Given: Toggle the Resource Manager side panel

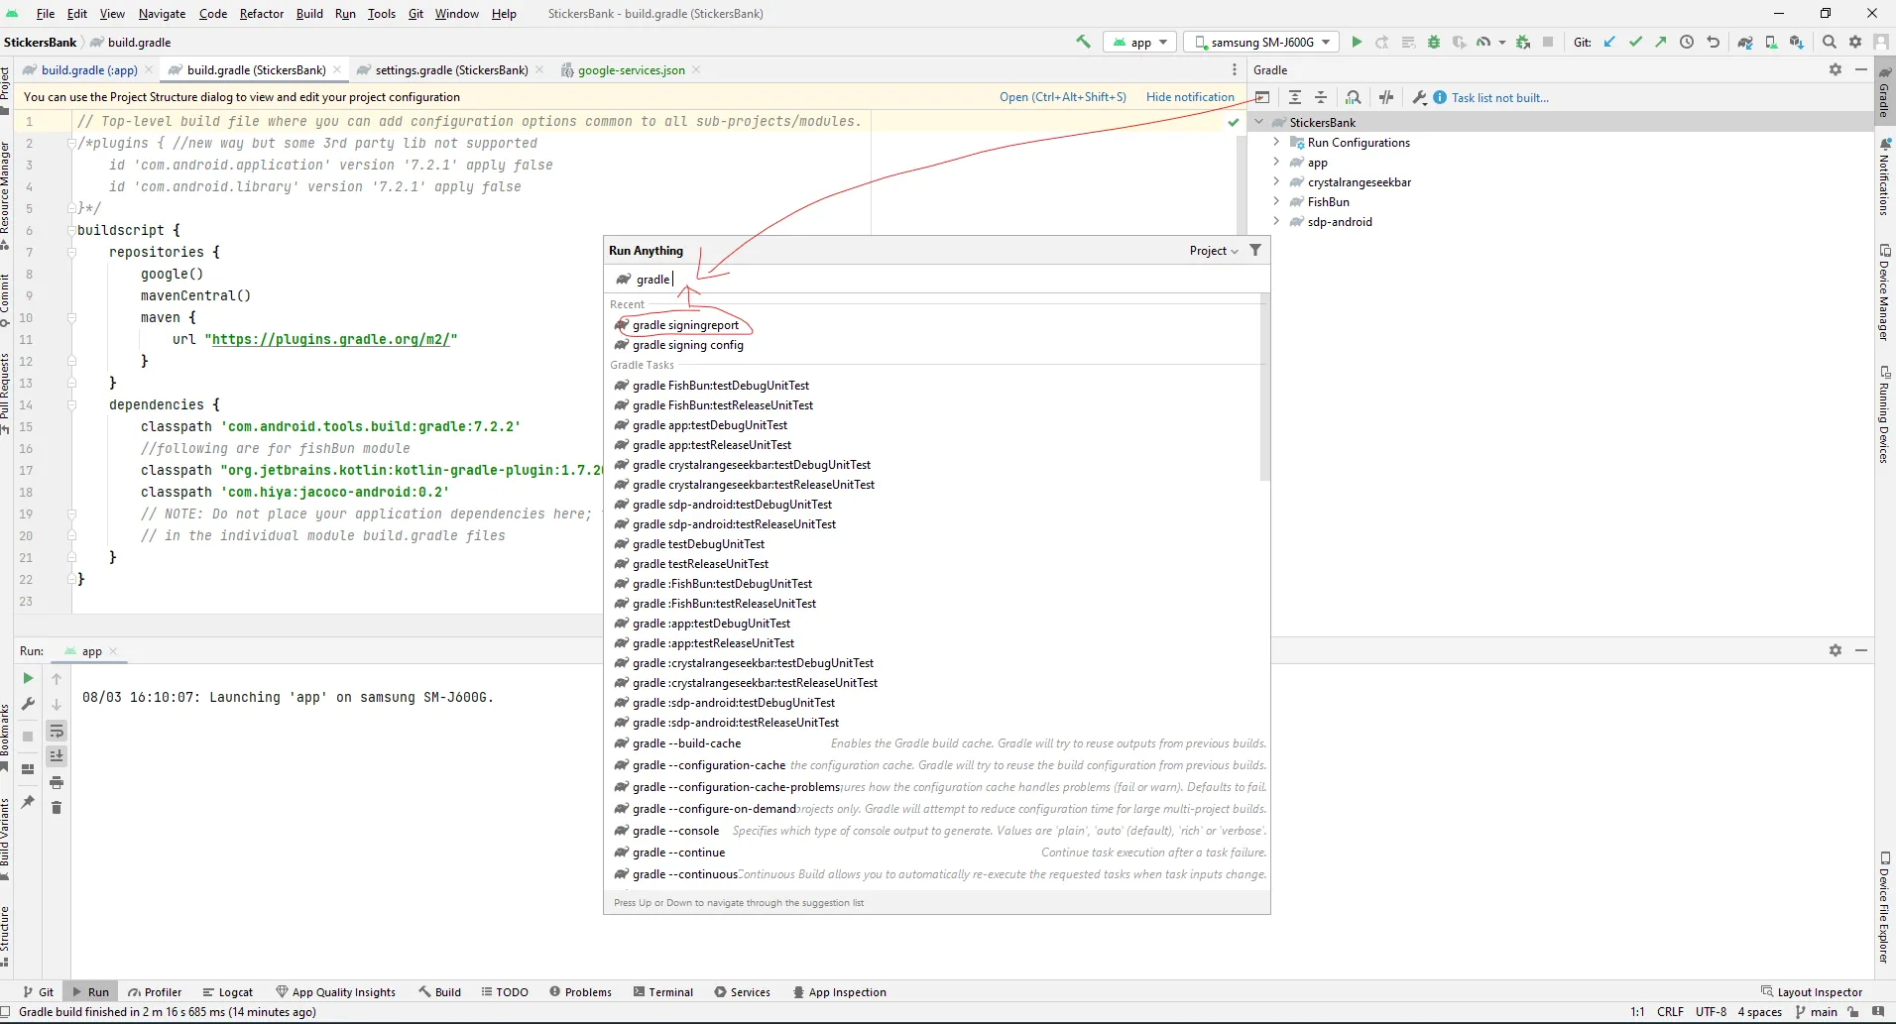Looking at the screenshot, I should pos(5,195).
